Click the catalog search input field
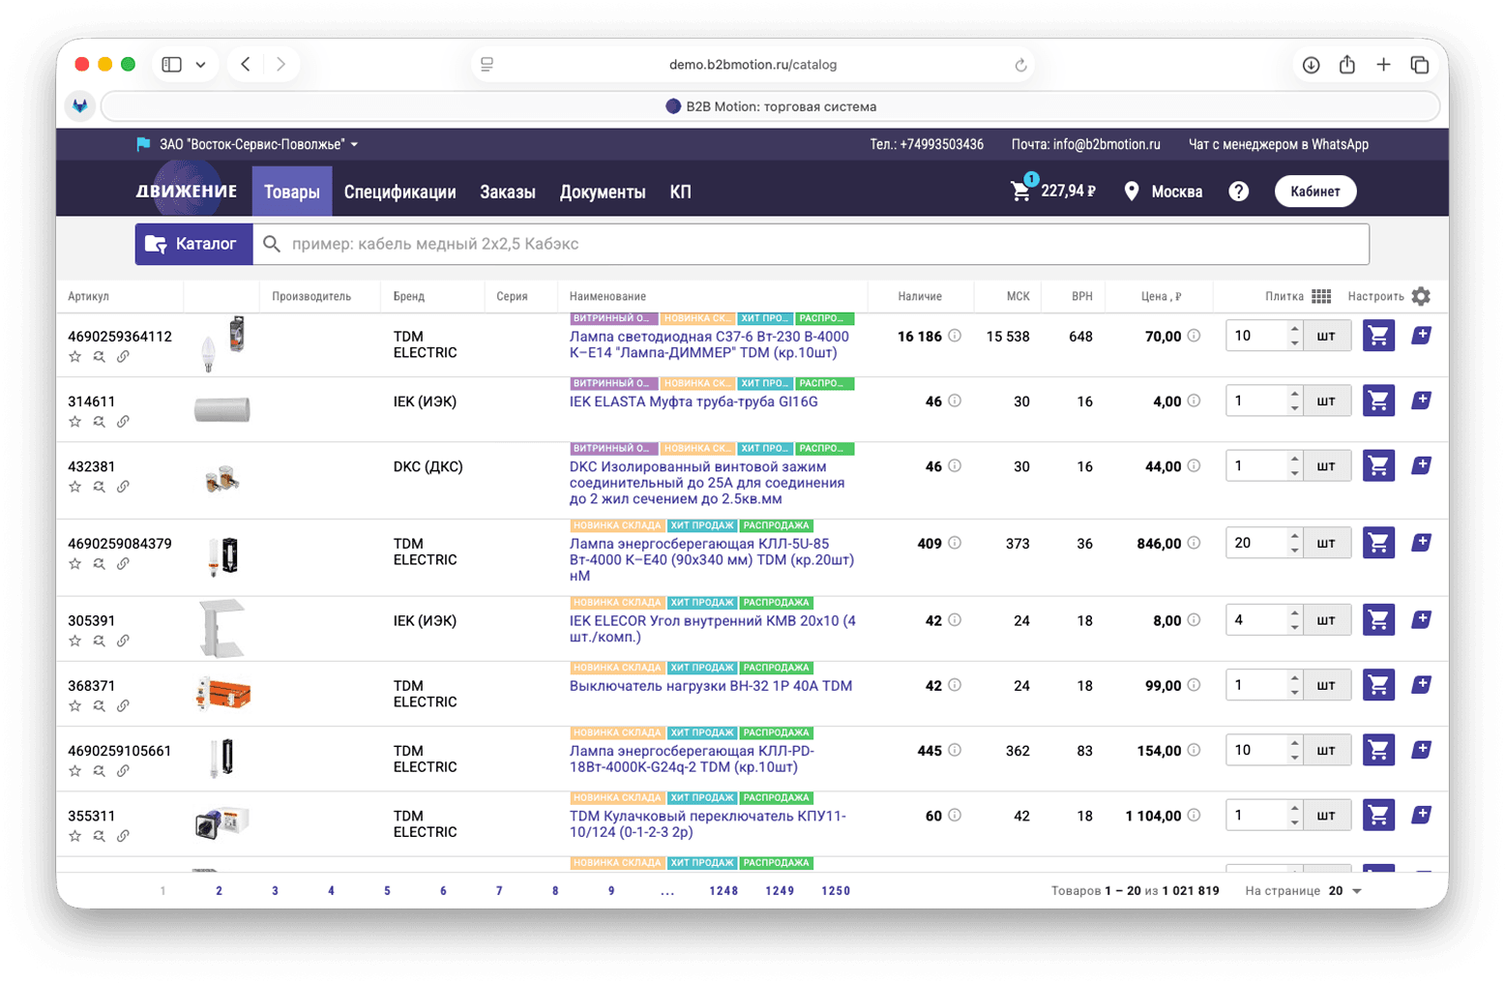1505x983 pixels. coord(811,244)
